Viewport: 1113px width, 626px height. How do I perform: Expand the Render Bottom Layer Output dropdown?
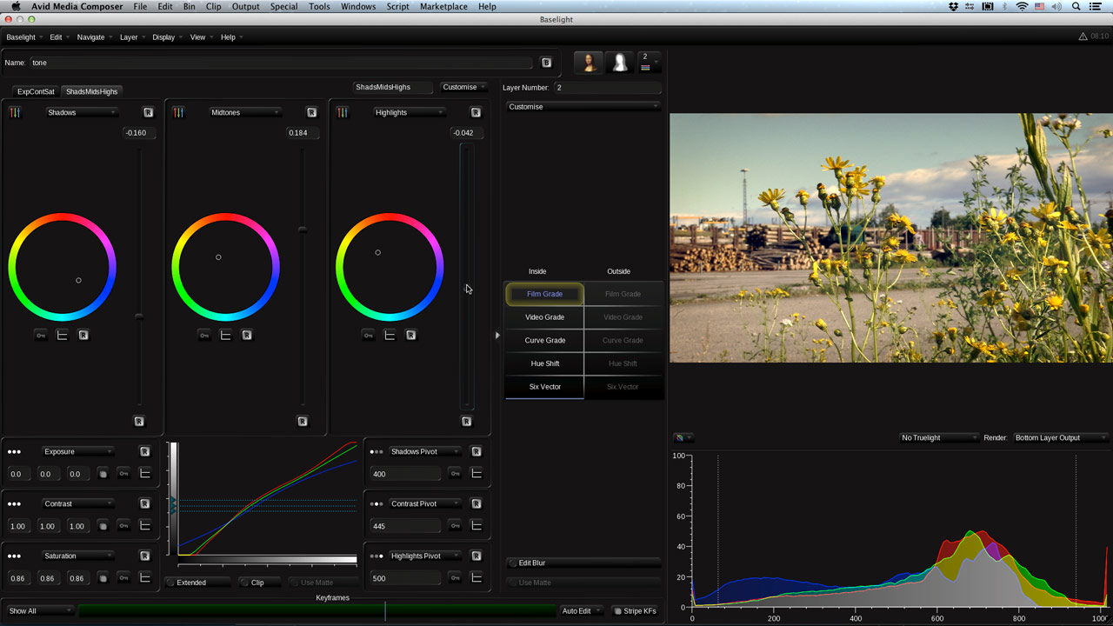(1060, 437)
